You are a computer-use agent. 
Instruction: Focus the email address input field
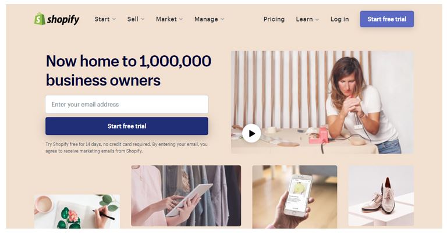(x=127, y=104)
